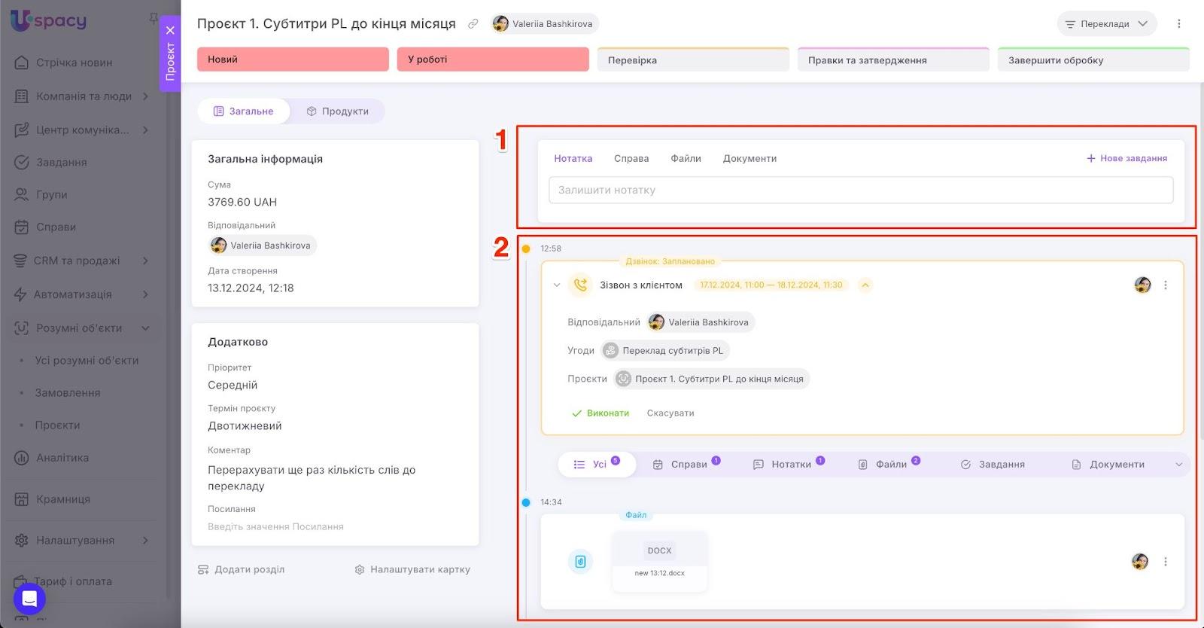Expand the timeline filter tabs chevron

tap(1179, 465)
